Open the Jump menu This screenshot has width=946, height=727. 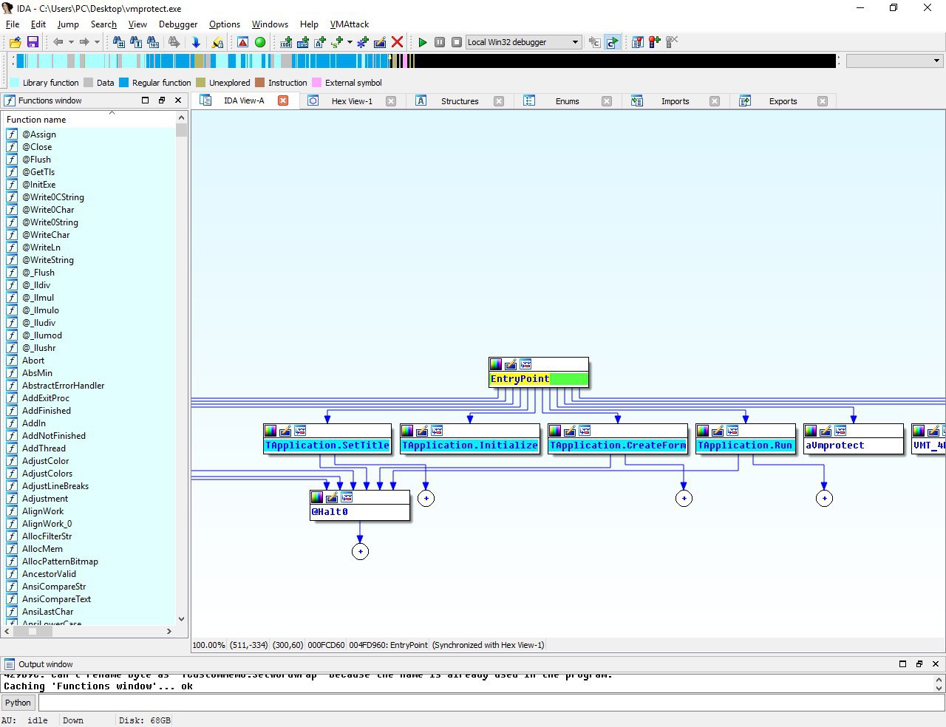coord(68,24)
